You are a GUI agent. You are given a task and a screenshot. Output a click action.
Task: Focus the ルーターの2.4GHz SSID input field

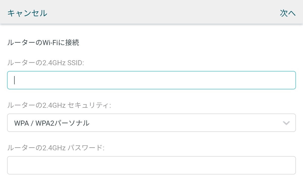coord(151,80)
